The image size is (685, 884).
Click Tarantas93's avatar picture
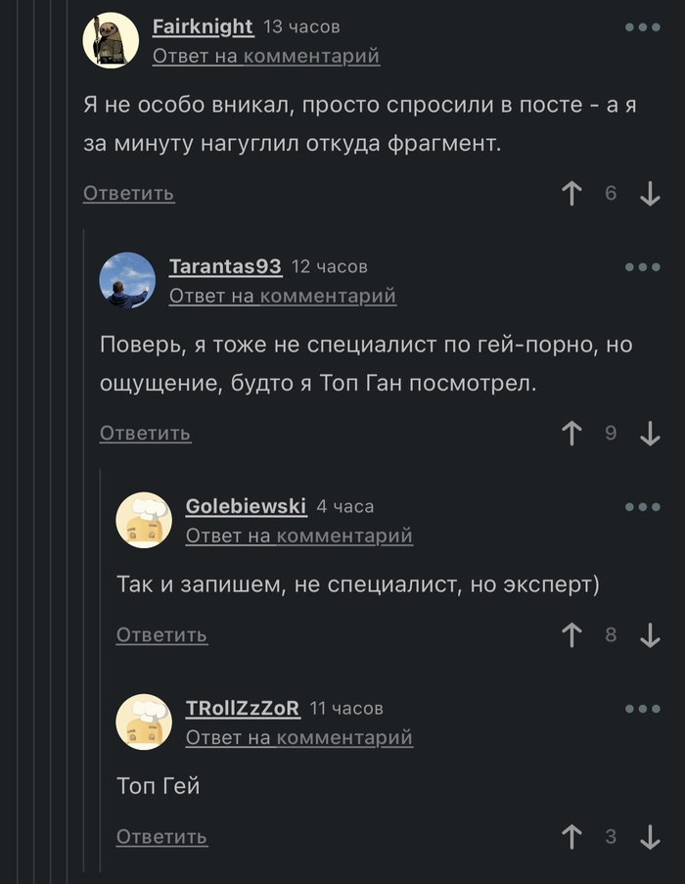point(127,280)
